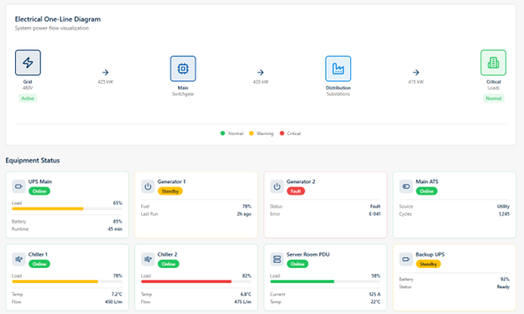Click the Generator 2 card title
This screenshot has width=524, height=314.
(301, 181)
